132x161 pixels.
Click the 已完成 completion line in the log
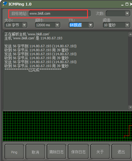33,70
